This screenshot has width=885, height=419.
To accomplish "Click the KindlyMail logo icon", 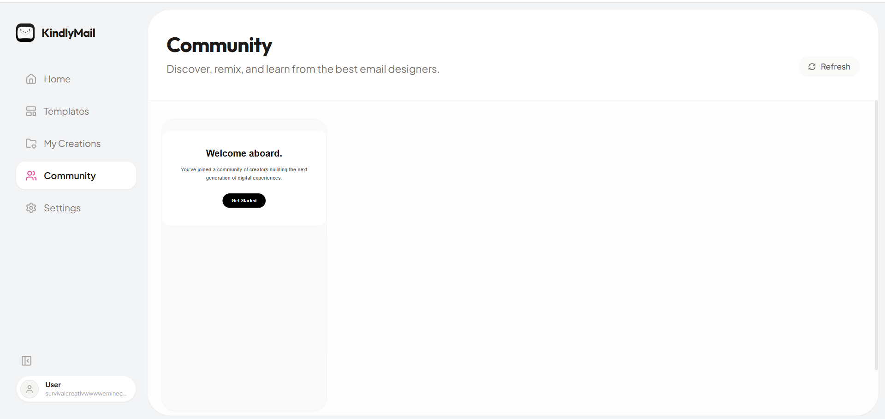I will 25,33.
